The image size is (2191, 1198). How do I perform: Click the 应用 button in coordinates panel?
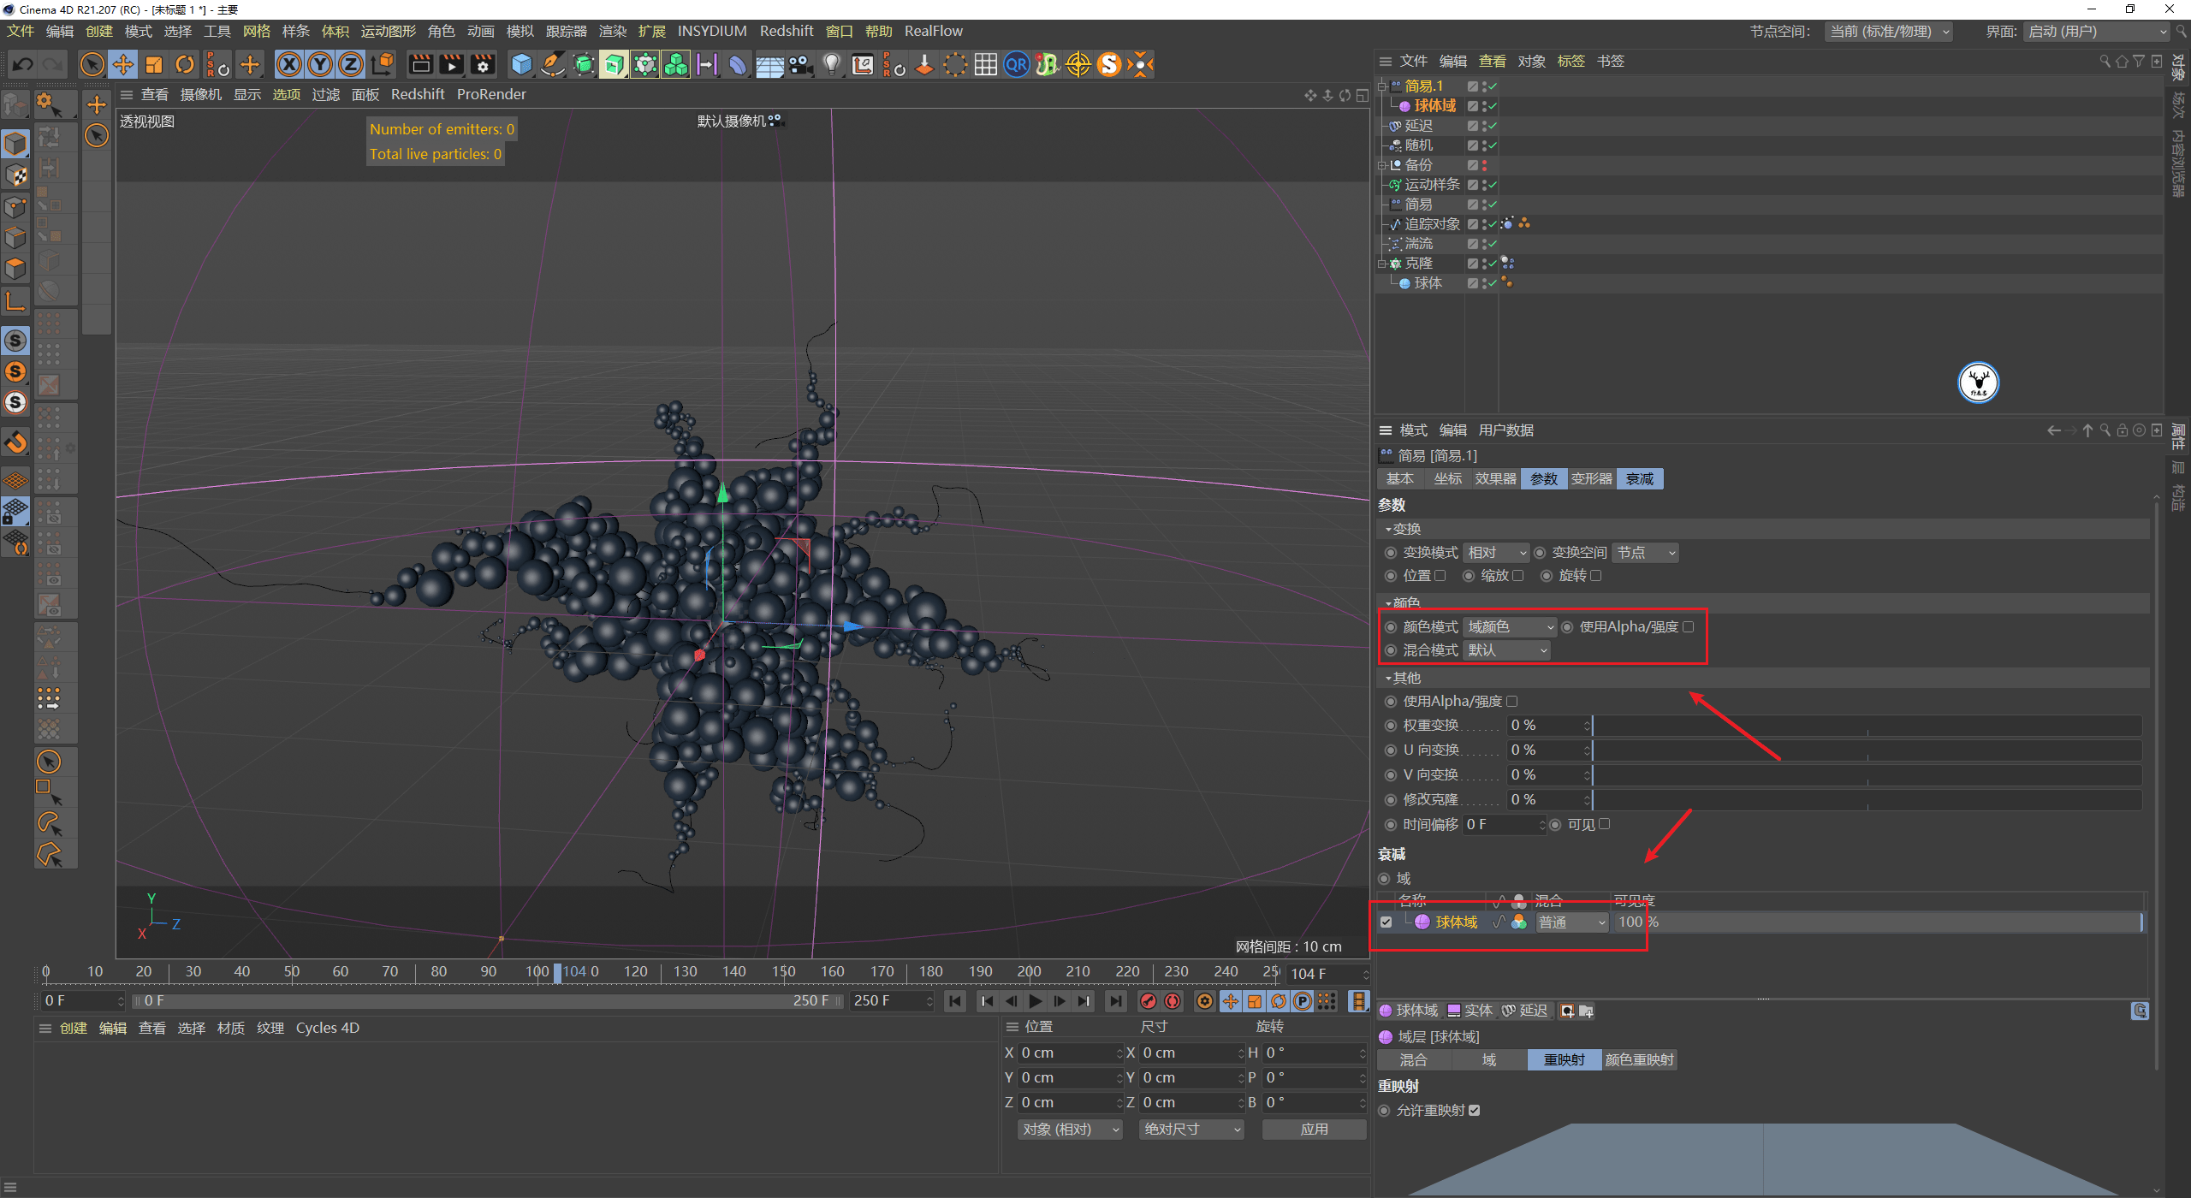[1314, 1129]
